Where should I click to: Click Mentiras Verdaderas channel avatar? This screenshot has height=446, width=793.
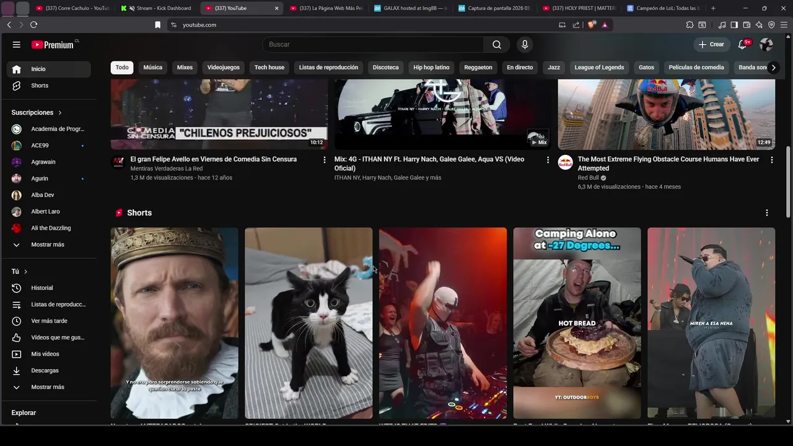[x=118, y=162]
